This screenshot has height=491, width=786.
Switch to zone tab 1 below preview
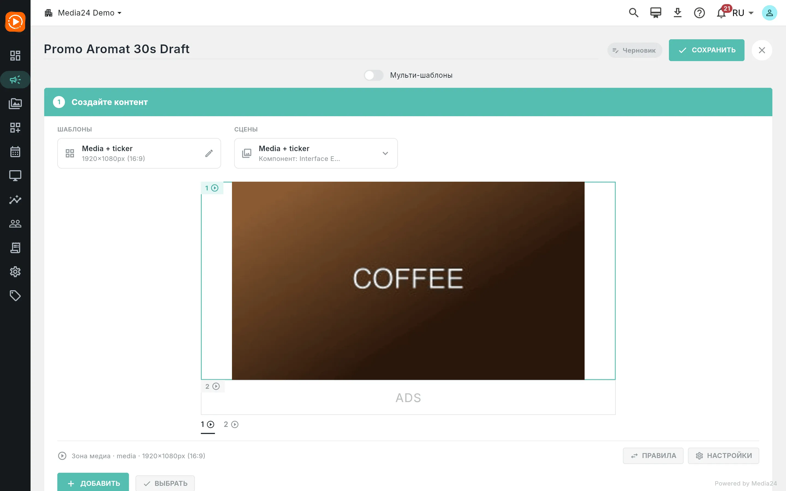click(x=207, y=424)
